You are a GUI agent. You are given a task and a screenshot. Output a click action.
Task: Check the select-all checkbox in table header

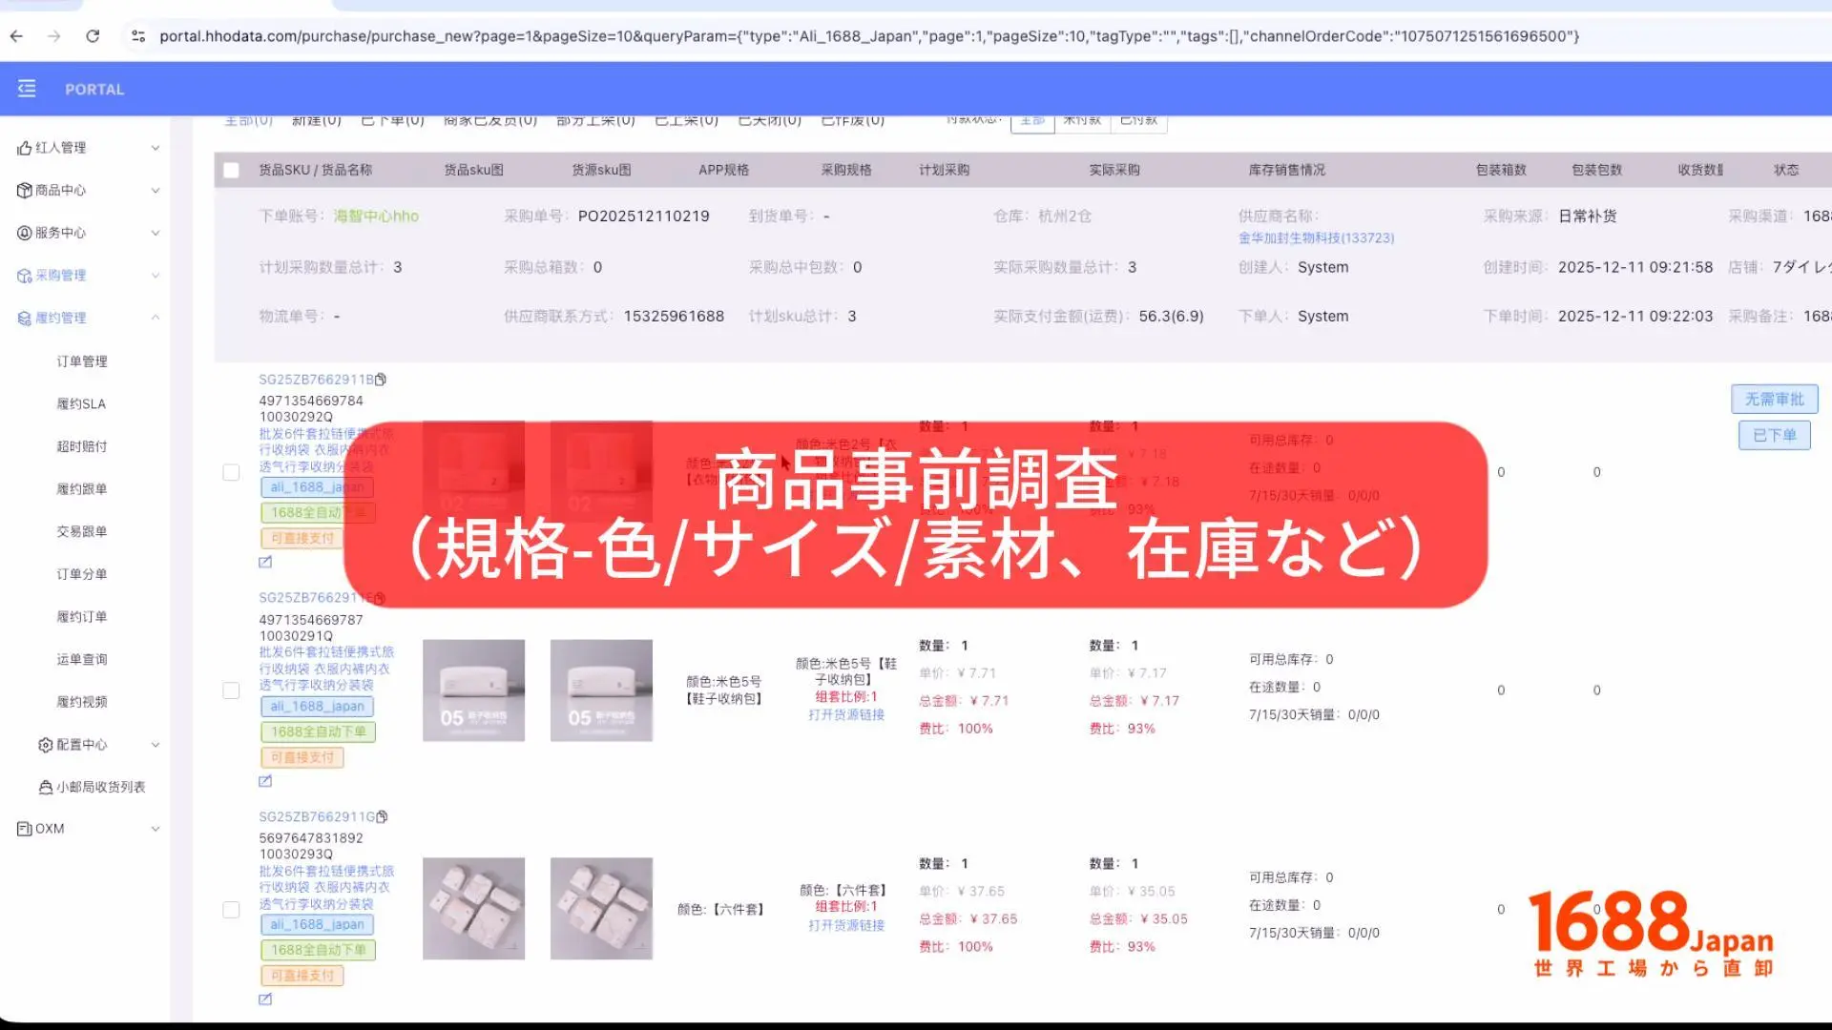tap(231, 170)
